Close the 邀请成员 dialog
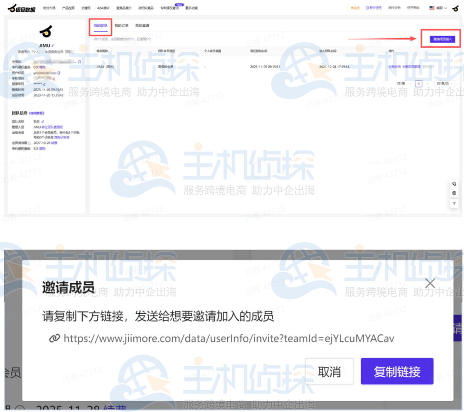Image resolution: width=464 pixels, height=412 pixels. [x=430, y=282]
